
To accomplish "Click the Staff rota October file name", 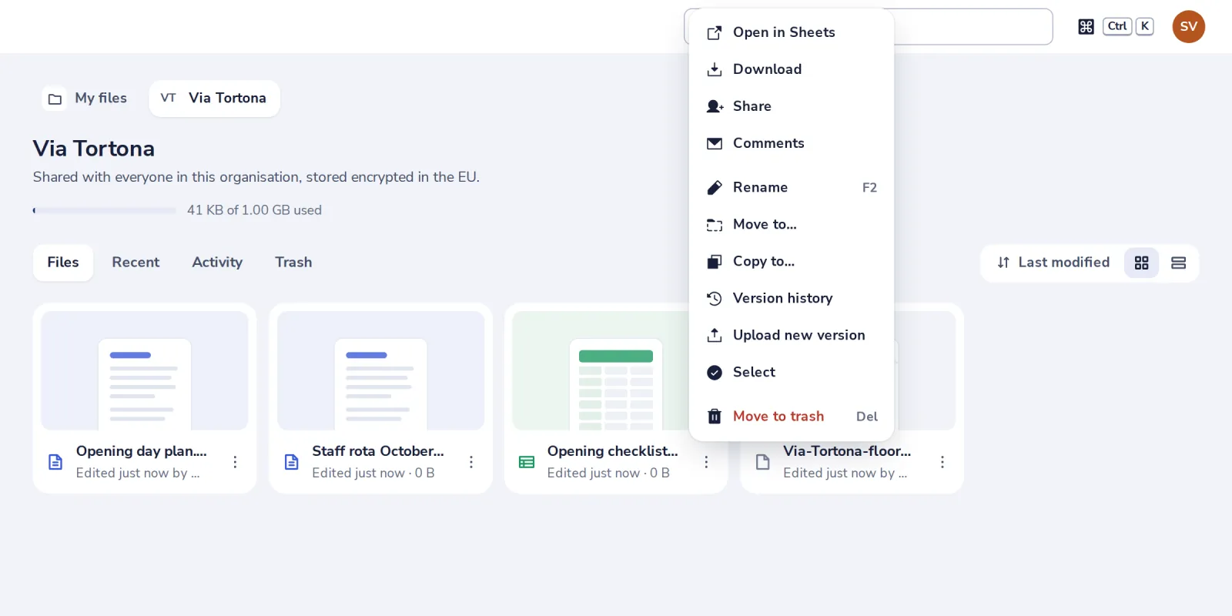I will pos(378,451).
